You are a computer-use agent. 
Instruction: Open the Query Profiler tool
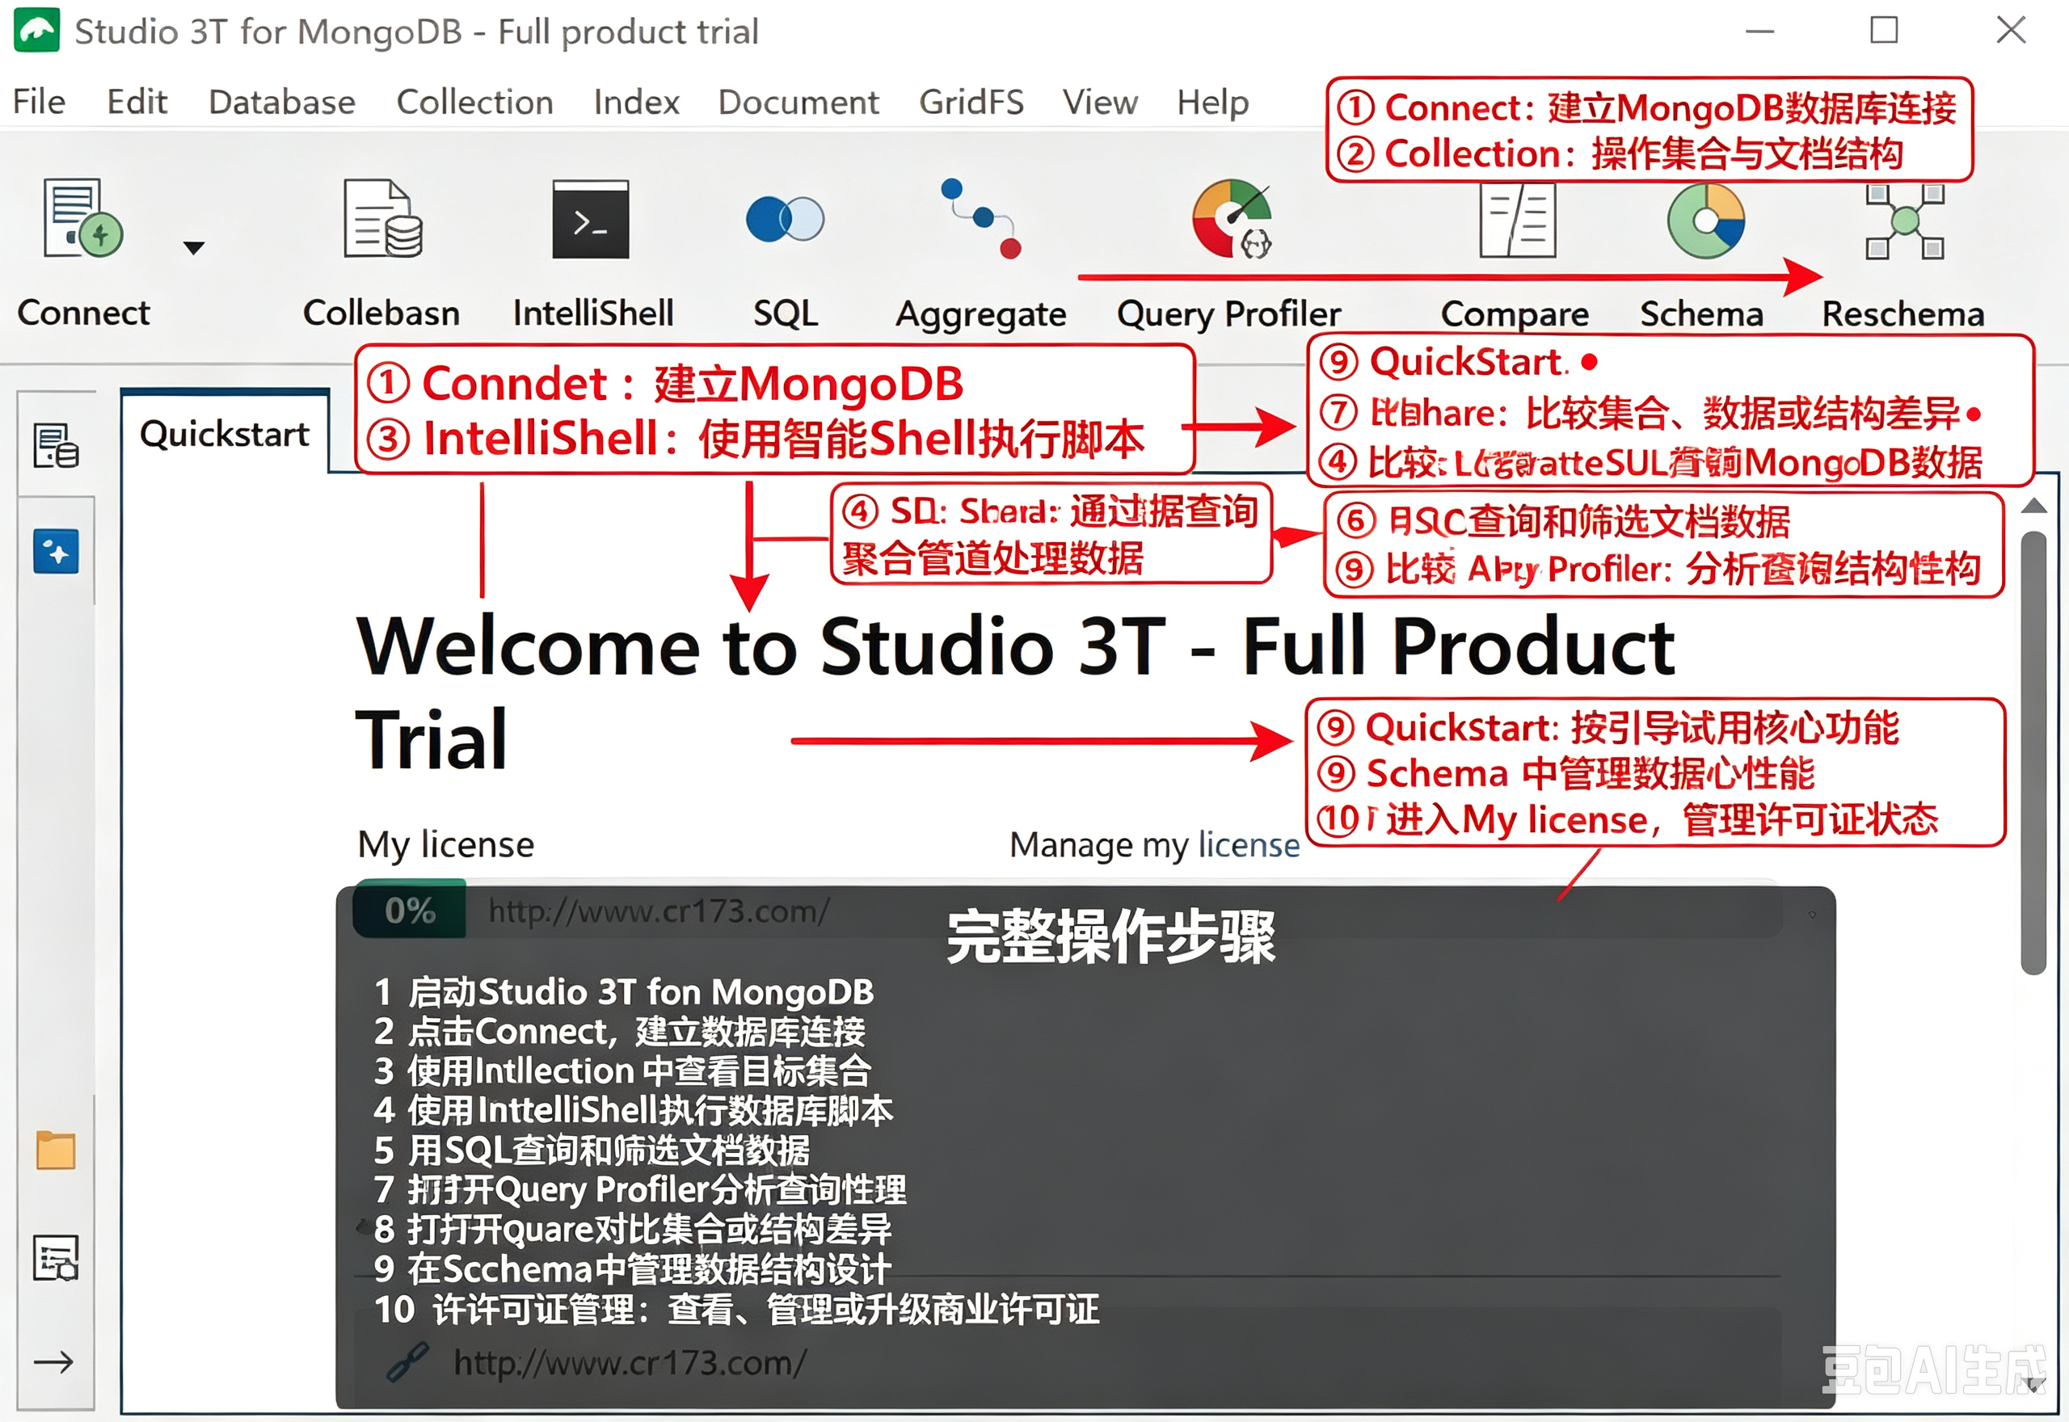[1233, 219]
